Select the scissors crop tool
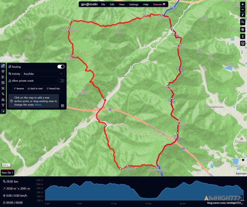This screenshot has width=247, height=207. click(3, 77)
